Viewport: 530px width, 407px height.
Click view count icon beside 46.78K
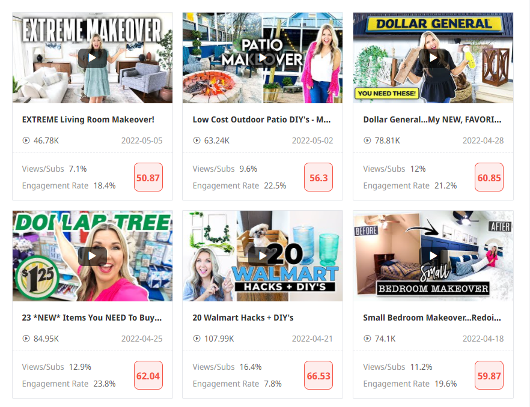pyautogui.click(x=26, y=140)
